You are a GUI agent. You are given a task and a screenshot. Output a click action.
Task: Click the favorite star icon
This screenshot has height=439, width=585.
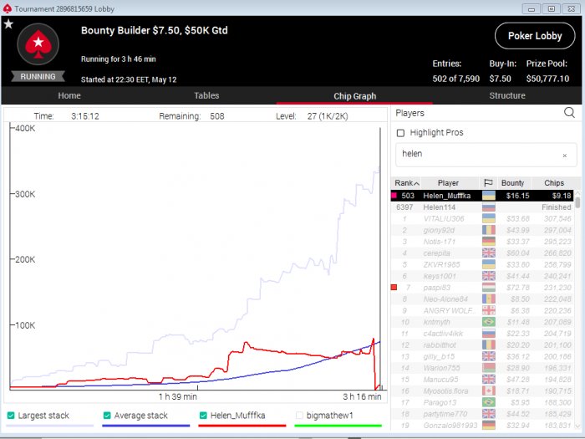pyautogui.click(x=8, y=24)
